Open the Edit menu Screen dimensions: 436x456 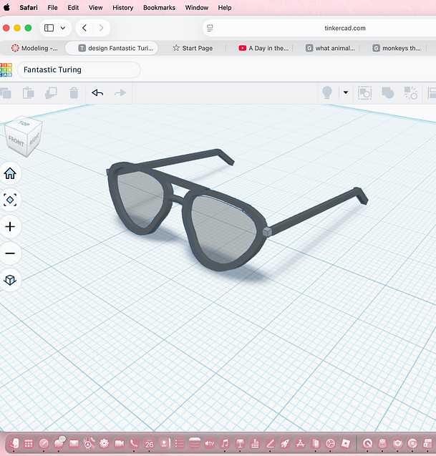[x=73, y=8]
